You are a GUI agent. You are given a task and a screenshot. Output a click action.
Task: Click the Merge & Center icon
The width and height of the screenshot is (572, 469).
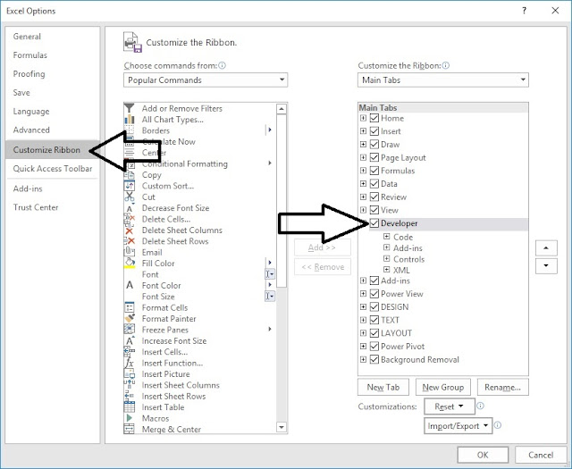[129, 430]
